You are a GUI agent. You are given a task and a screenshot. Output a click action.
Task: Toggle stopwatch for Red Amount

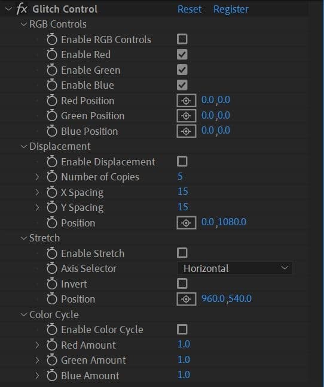[x=51, y=345]
